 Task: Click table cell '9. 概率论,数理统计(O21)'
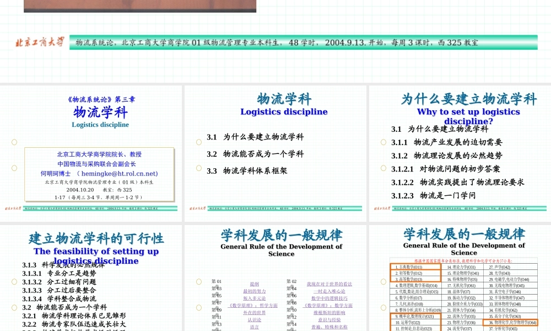coord(415,316)
